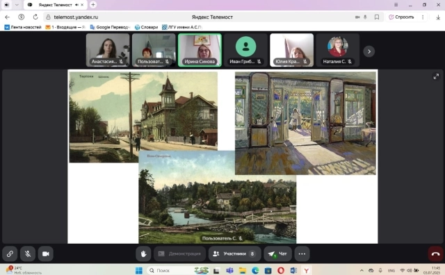The width and height of the screenshot is (445, 275).
Task: Go back with browser back arrow
Action: tap(8, 17)
